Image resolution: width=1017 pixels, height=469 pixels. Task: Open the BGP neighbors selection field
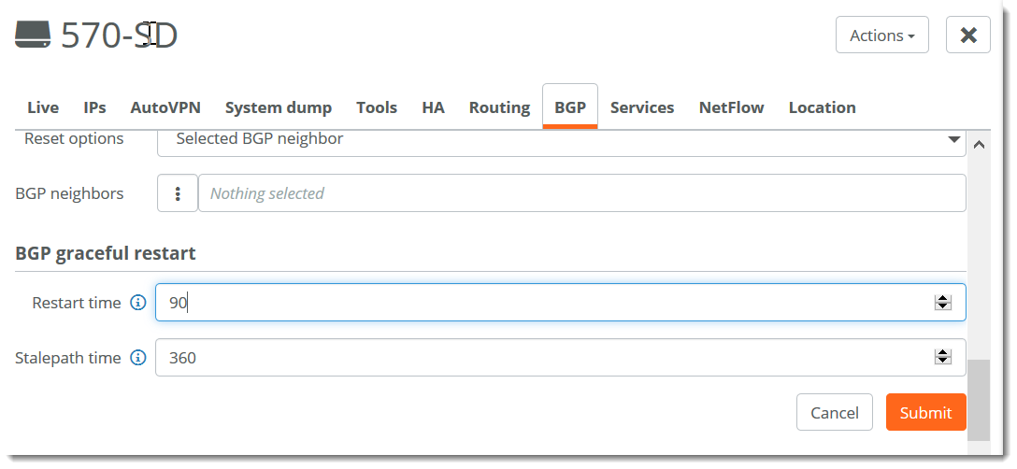[x=581, y=193]
